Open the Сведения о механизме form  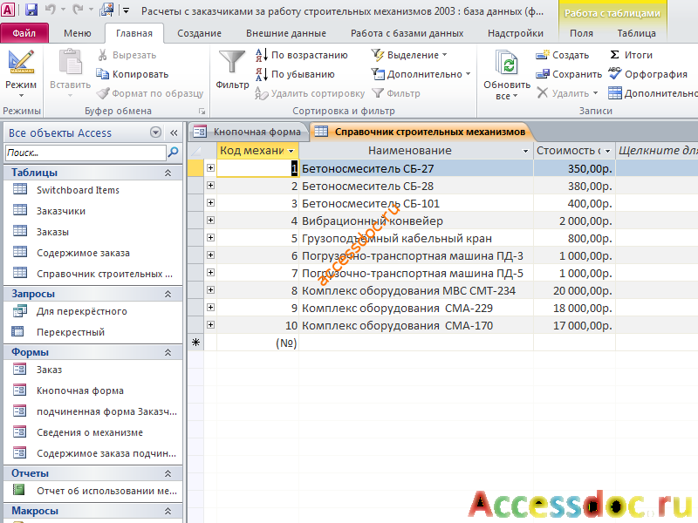click(x=90, y=432)
